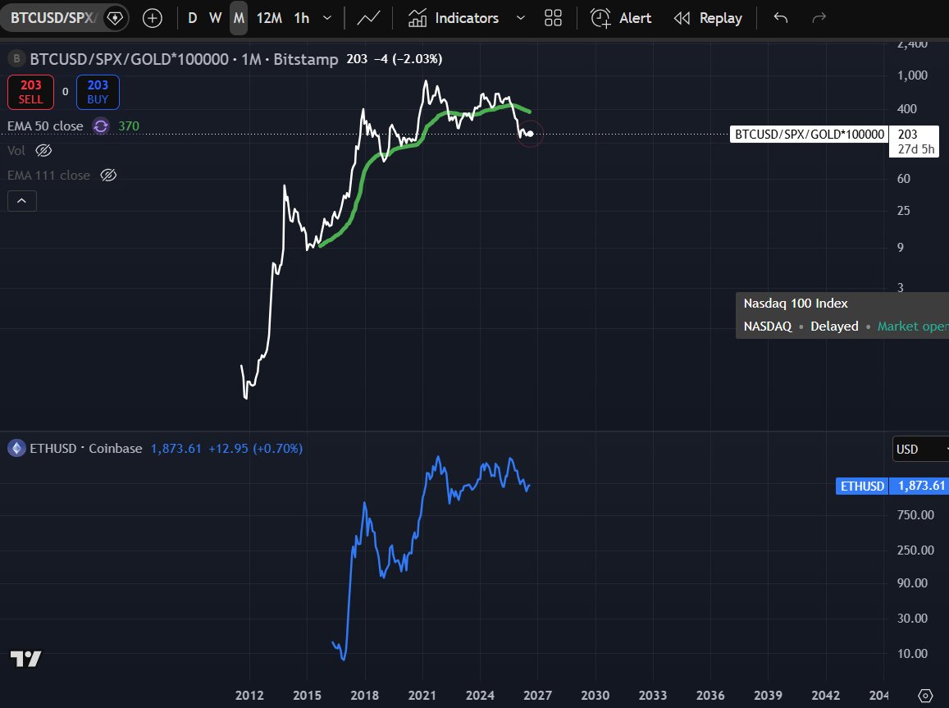Click the Bitstamp symbol B badge
The width and height of the screenshot is (949, 708).
tap(16, 59)
